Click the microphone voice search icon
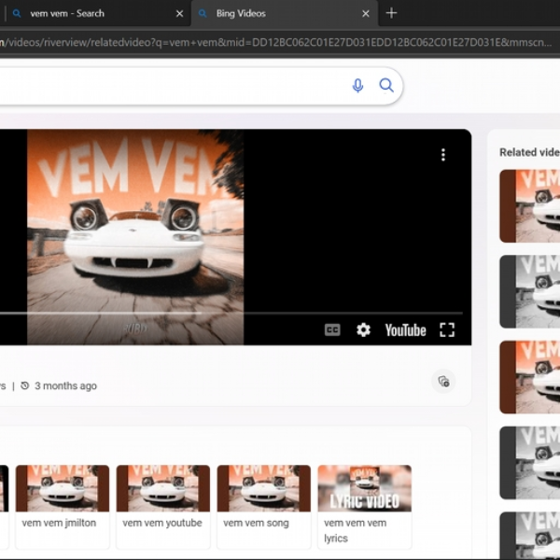The height and width of the screenshot is (560, 560). point(357,86)
